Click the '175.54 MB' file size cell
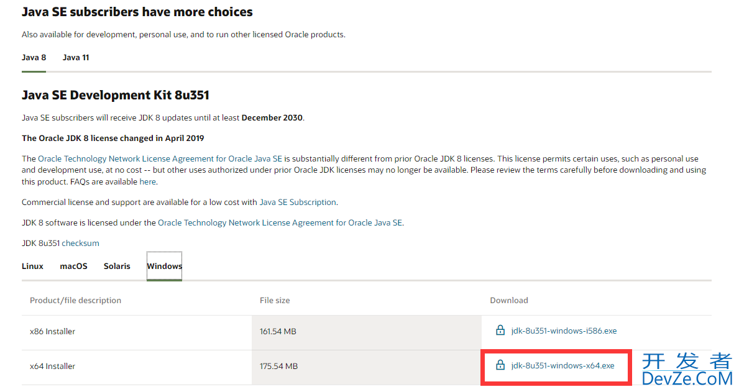Image resolution: width=739 pixels, height=392 pixels. tap(367, 367)
